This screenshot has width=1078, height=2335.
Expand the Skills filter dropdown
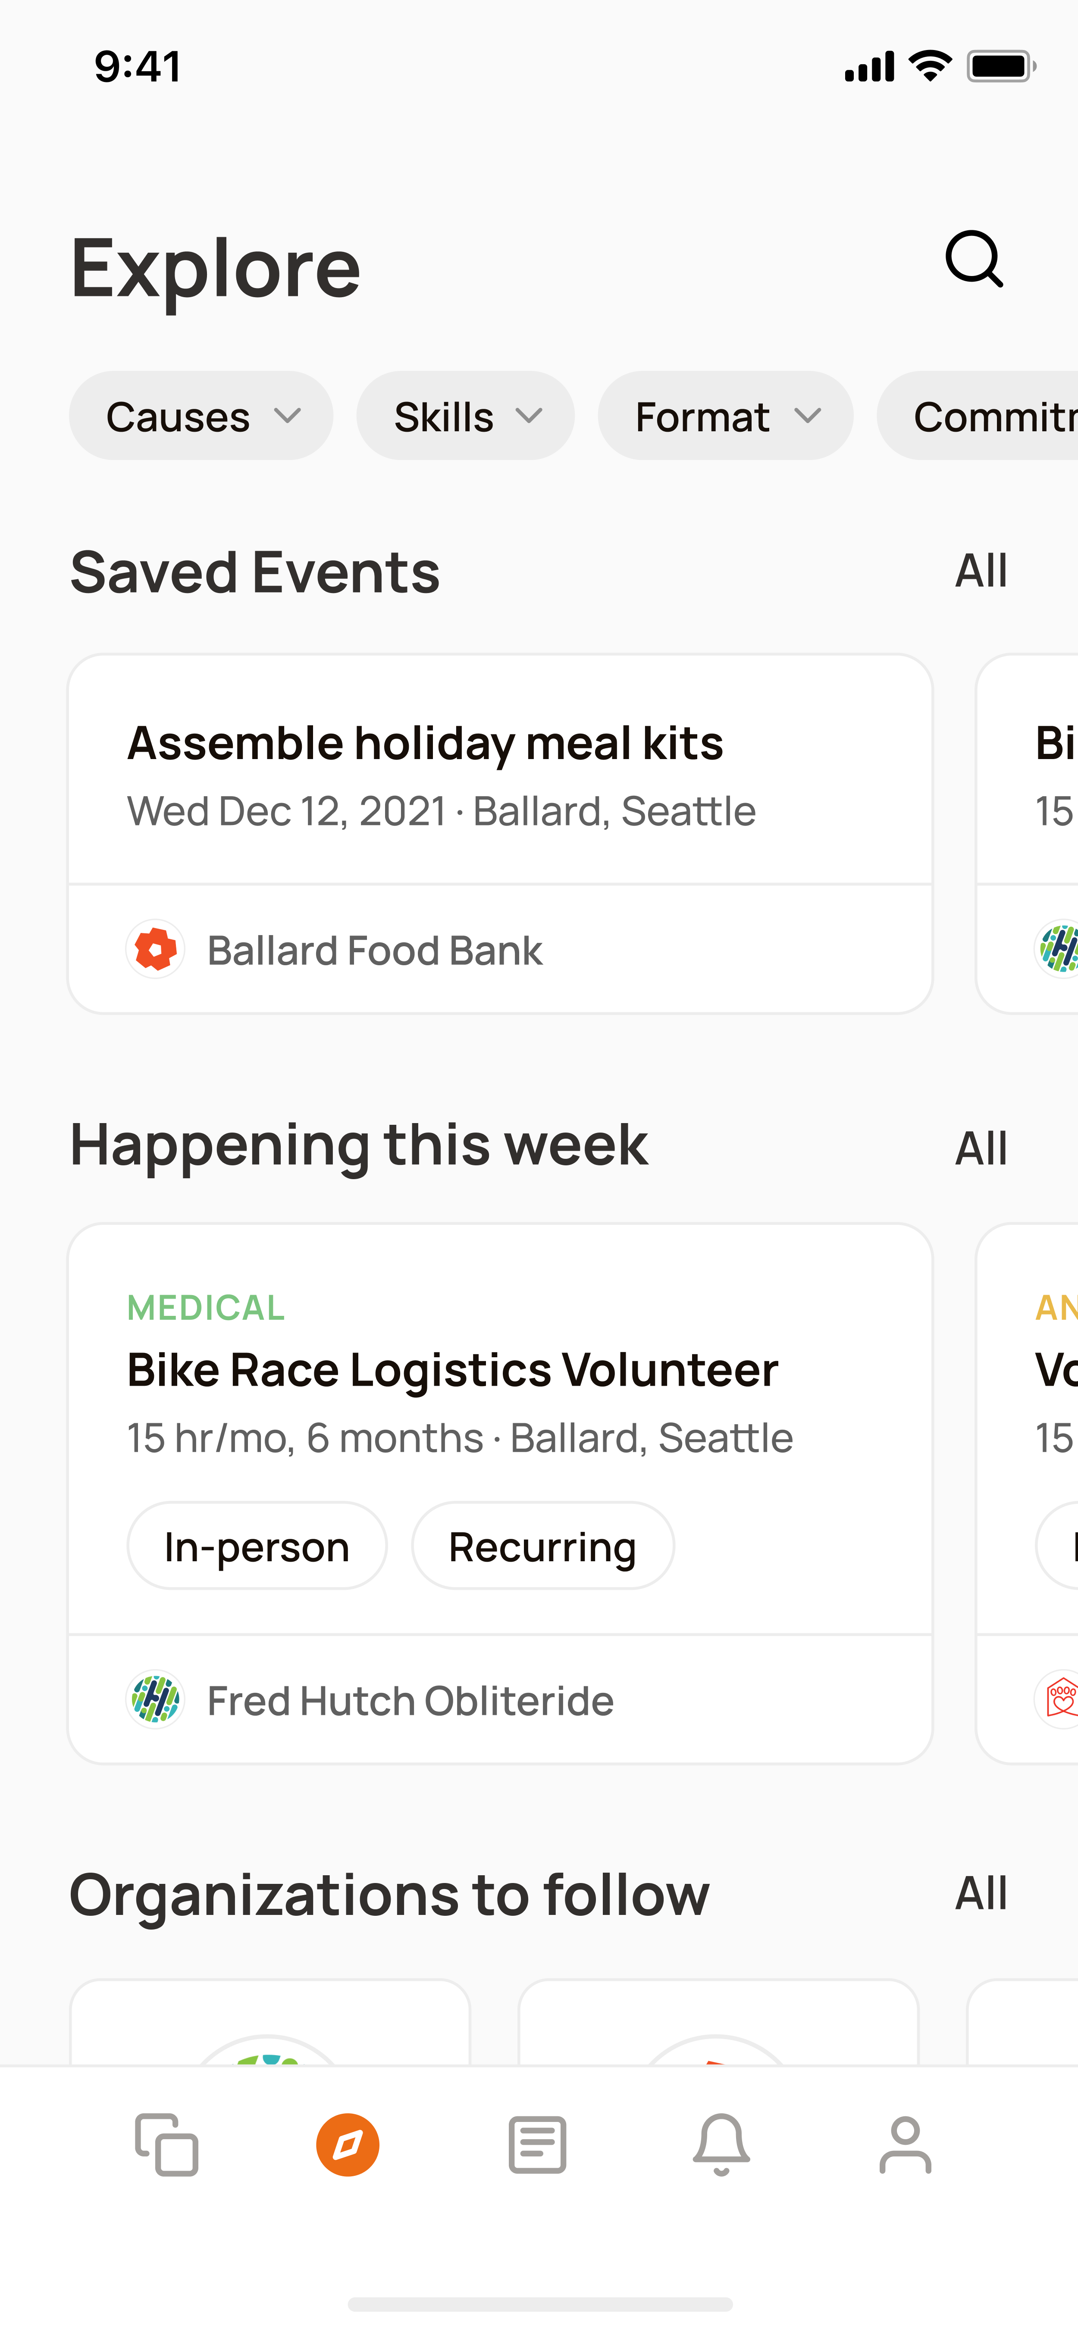(x=466, y=416)
